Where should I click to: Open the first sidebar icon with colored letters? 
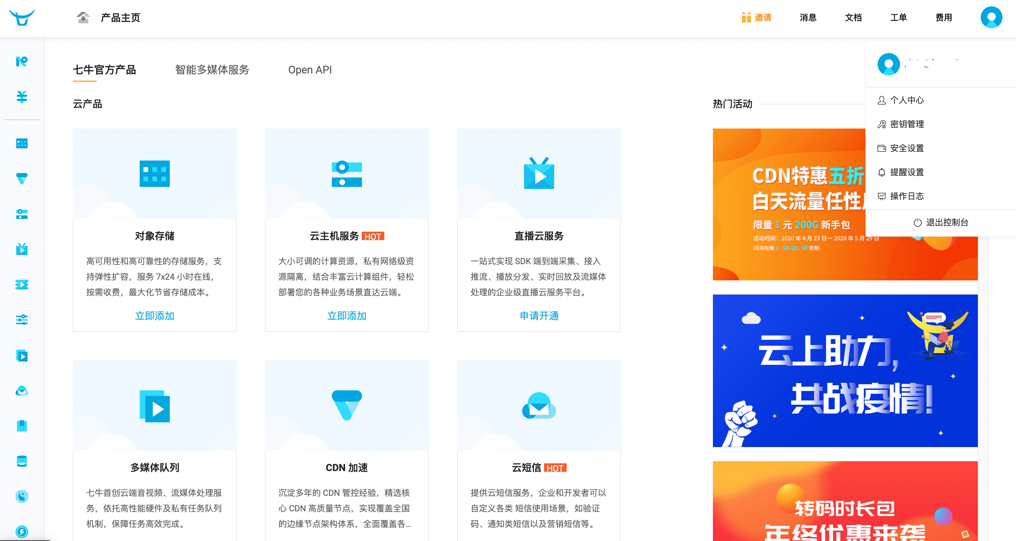coord(22,61)
